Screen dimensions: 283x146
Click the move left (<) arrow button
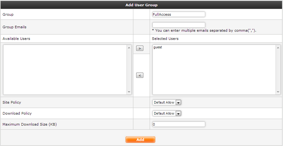pyautogui.click(x=140, y=75)
